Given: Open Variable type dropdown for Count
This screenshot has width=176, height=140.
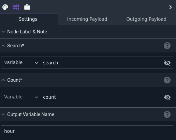Looking at the screenshot, I should click(20, 97).
